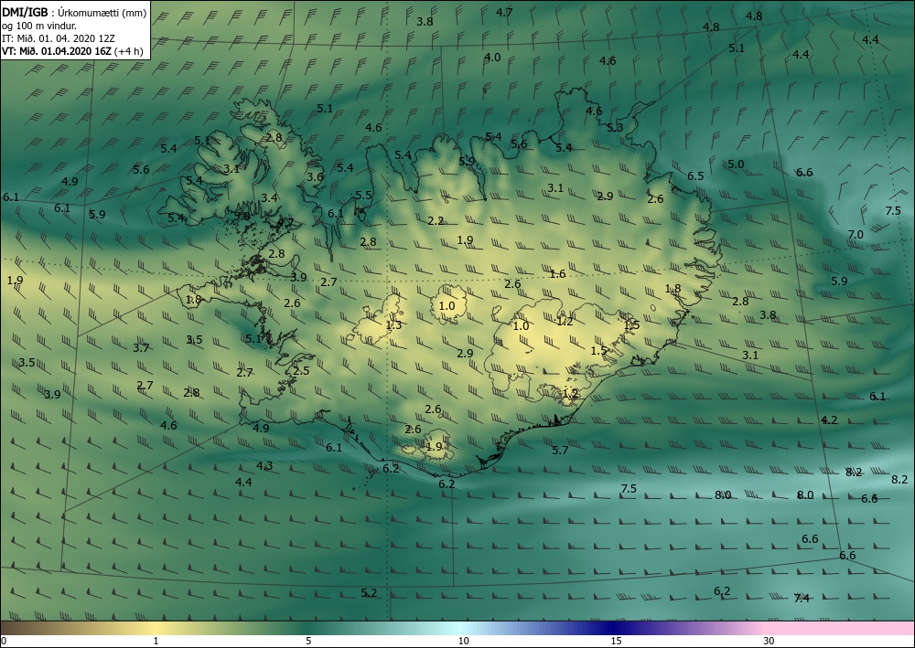The height and width of the screenshot is (648, 915).
Task: Click the 7.0 precipitation value
Action: (856, 234)
